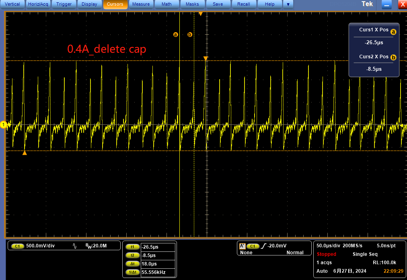Select the cursor b marker label

(190, 35)
